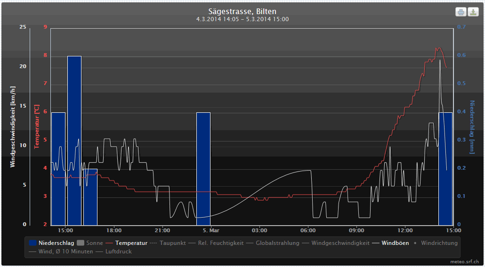Toggle the Sonne legend label
Image resolution: width=485 pixels, height=267 pixels.
point(95,243)
